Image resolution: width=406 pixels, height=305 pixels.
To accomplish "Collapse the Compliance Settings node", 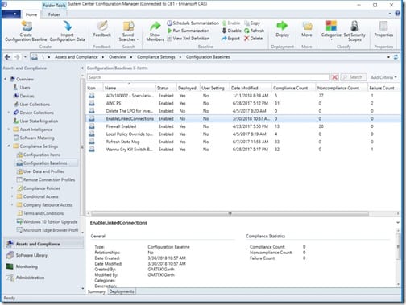I will point(9,146).
